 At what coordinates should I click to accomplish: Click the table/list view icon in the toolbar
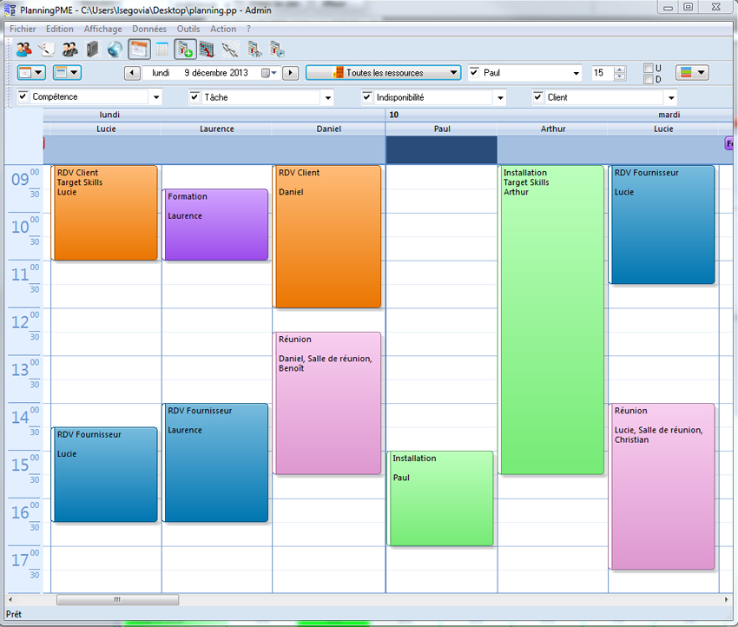tap(161, 49)
